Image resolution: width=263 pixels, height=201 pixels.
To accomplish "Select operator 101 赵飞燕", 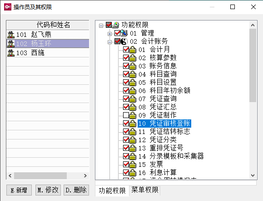I will coord(48,35).
